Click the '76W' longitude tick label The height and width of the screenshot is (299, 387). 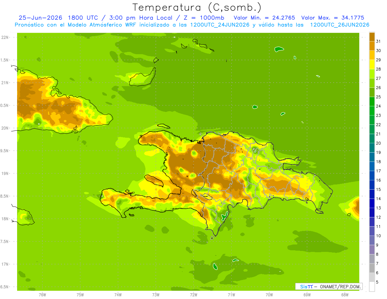(42, 294)
